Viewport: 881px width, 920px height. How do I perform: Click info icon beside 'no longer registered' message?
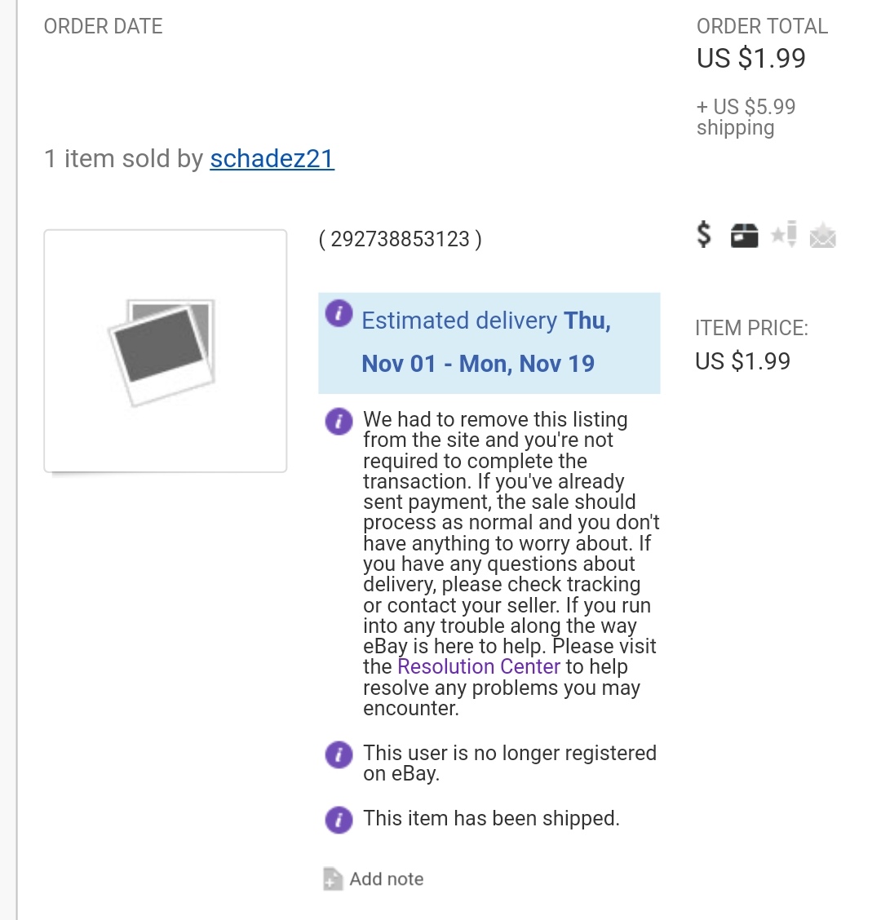point(339,754)
